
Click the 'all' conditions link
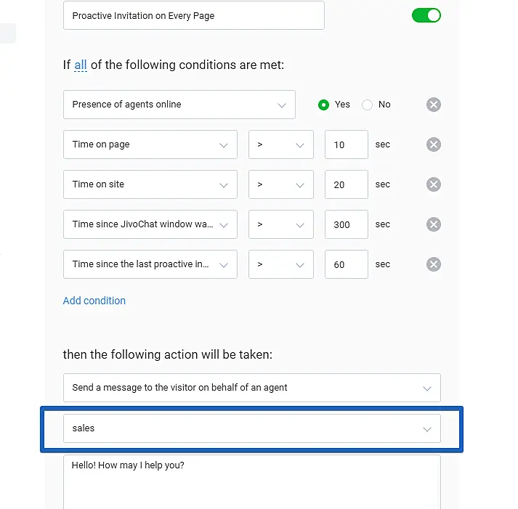tap(81, 65)
